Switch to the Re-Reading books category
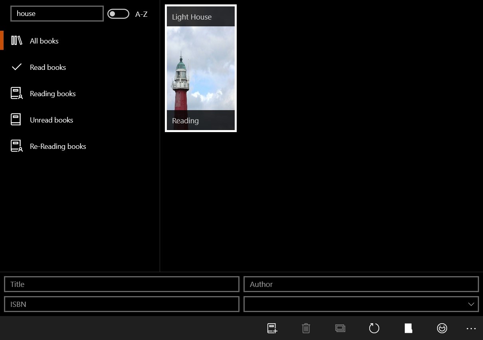The height and width of the screenshot is (340, 483). [80, 146]
